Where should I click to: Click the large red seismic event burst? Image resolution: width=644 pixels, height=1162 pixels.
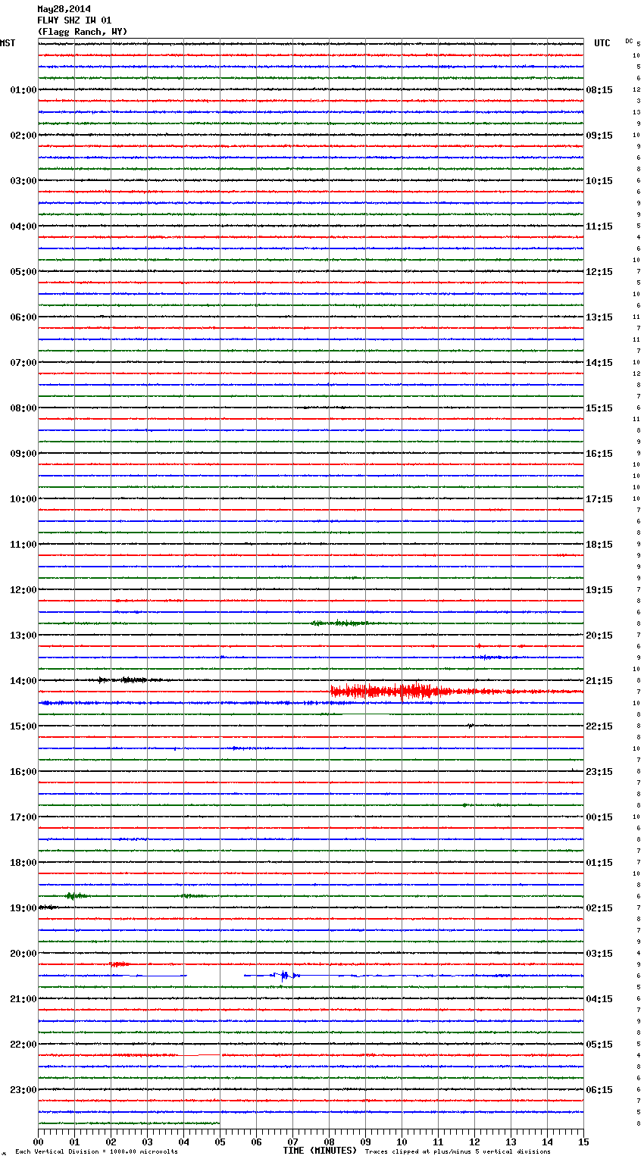394,691
